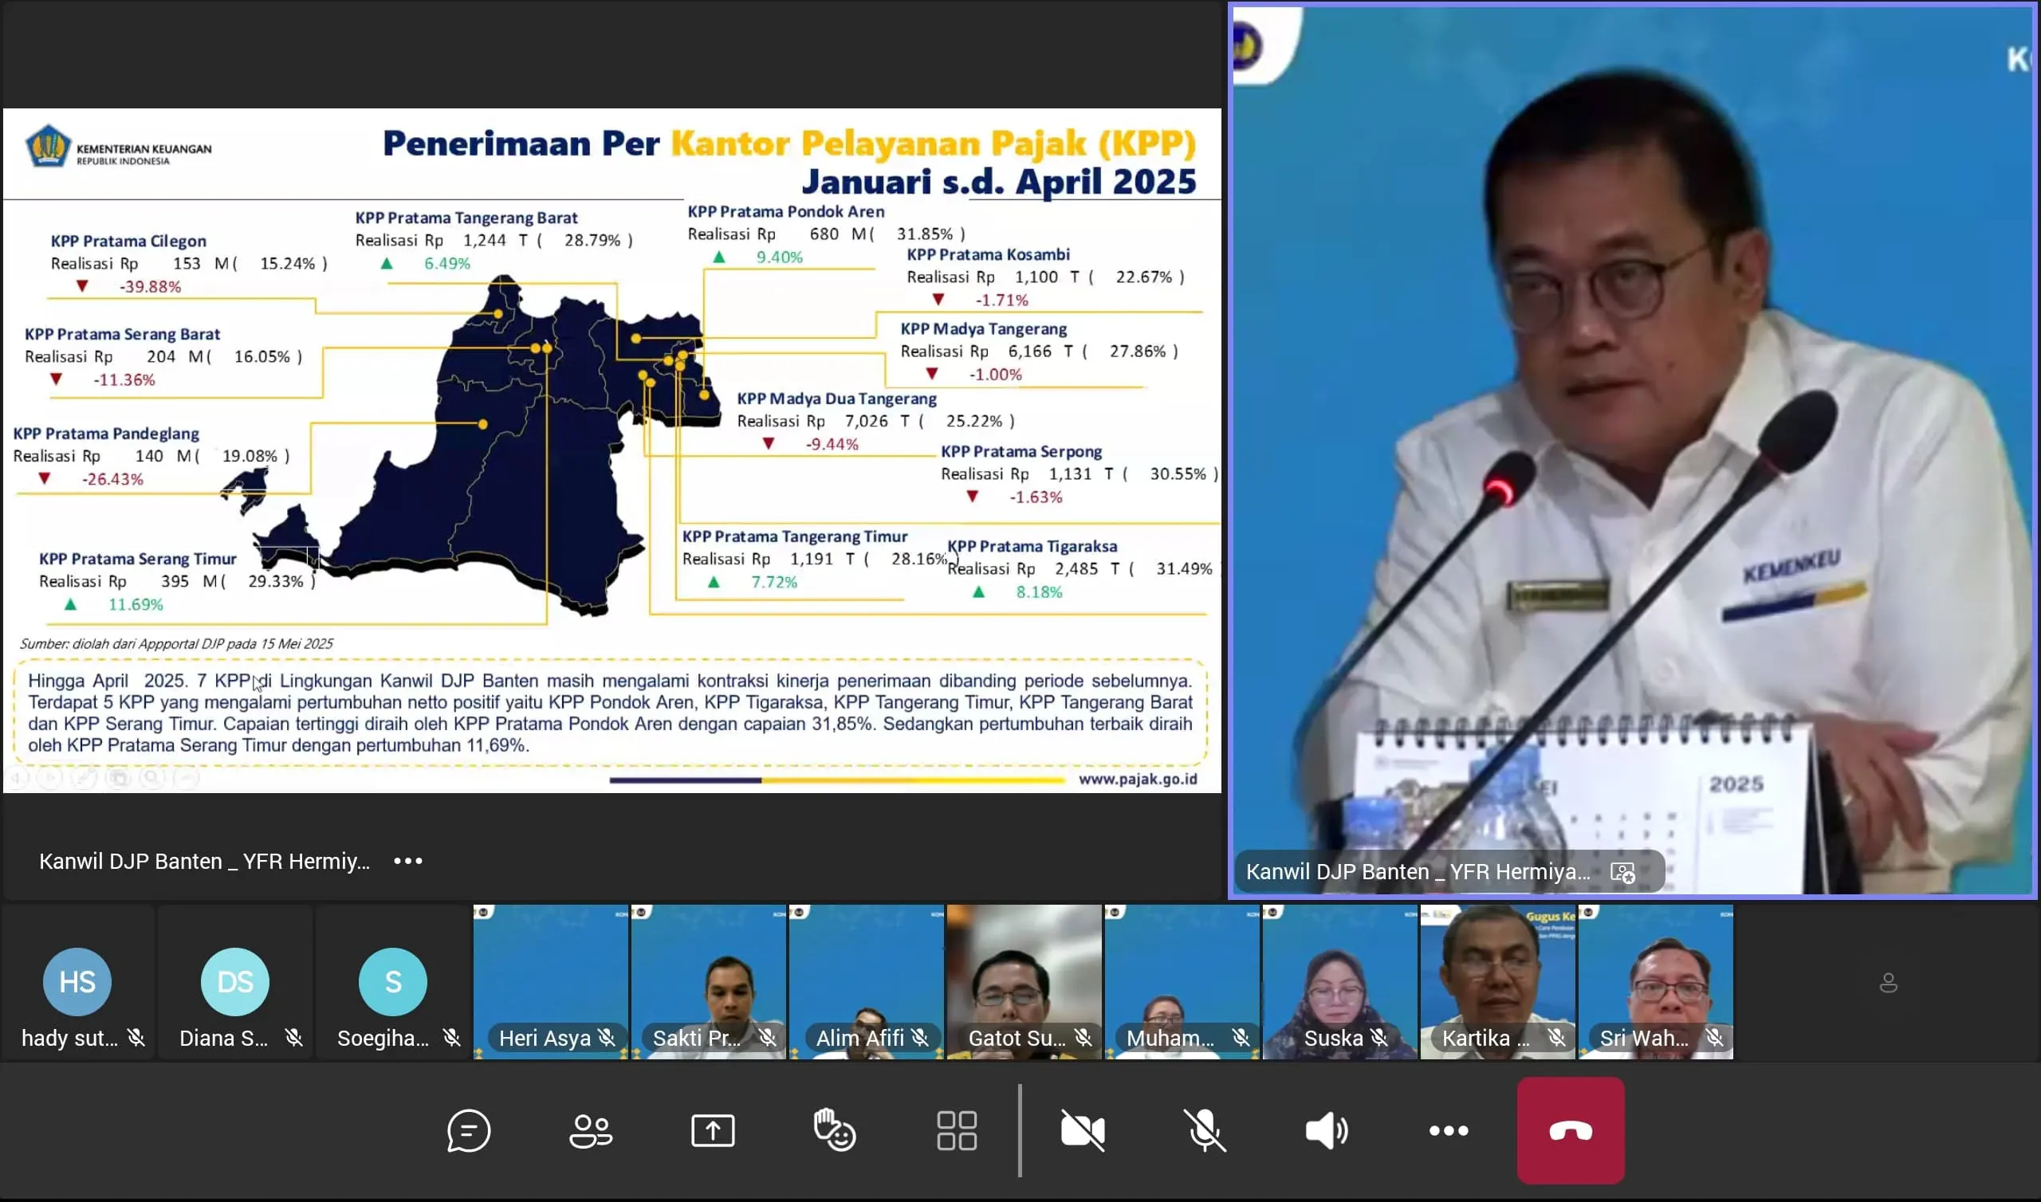Click "KPP Pratama Serang Barat" label
This screenshot has width=2041, height=1202.
122,335
